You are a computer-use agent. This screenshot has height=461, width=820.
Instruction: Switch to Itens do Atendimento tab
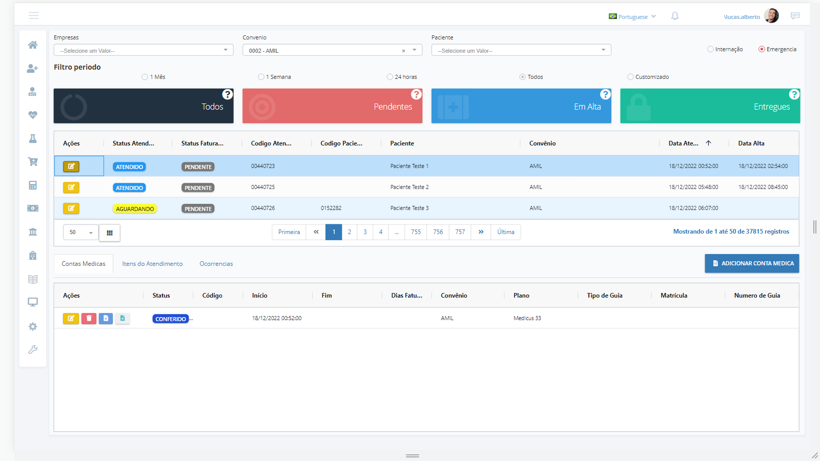click(152, 264)
